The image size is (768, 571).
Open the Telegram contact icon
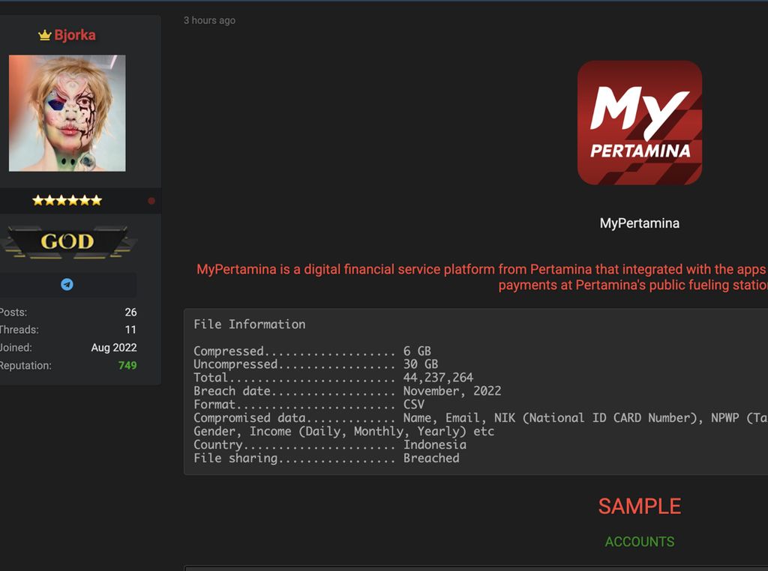[x=67, y=284]
